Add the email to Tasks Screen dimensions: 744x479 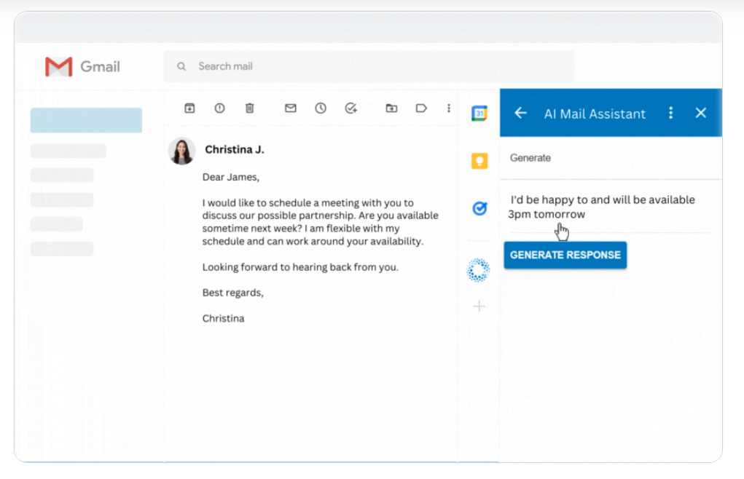point(351,108)
